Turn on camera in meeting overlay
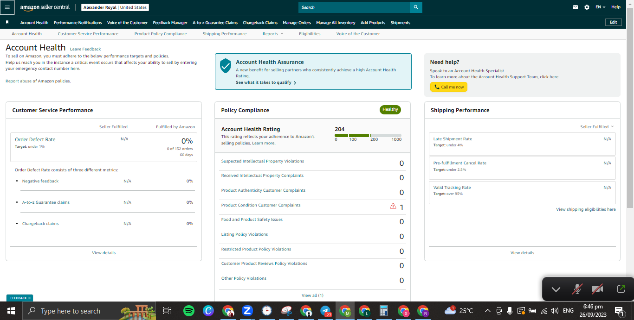Screen dimensions: 634x320 (x=597, y=289)
